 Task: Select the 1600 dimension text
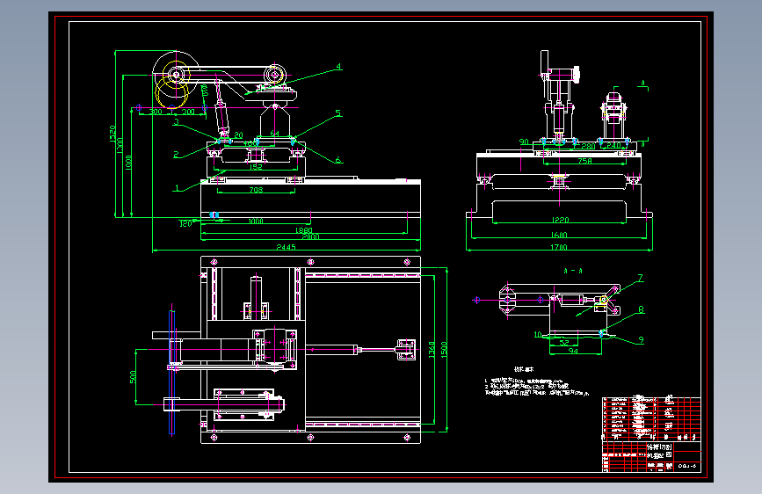[x=559, y=235]
